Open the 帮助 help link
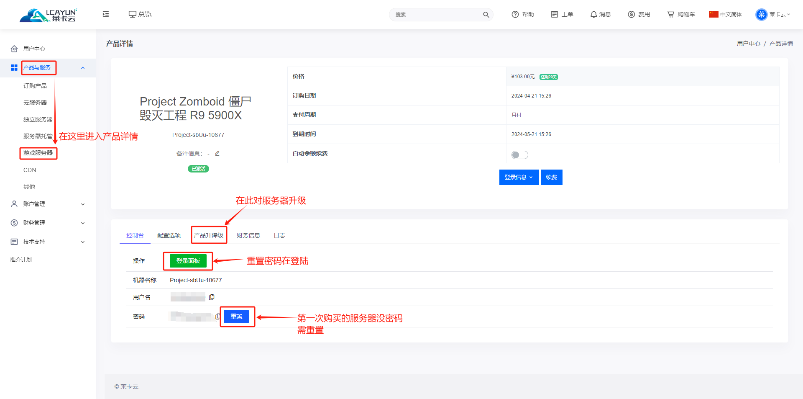The width and height of the screenshot is (803, 399). coord(523,14)
